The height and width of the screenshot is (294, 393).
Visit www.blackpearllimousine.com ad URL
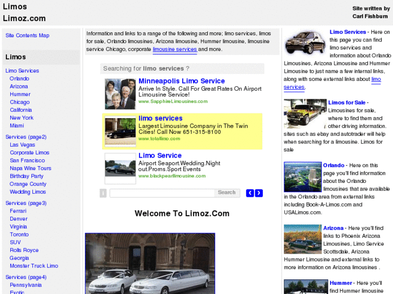click(x=172, y=176)
